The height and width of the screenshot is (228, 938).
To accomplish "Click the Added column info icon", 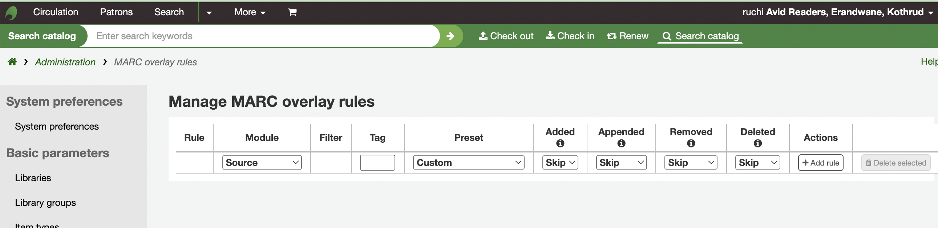I will point(560,144).
